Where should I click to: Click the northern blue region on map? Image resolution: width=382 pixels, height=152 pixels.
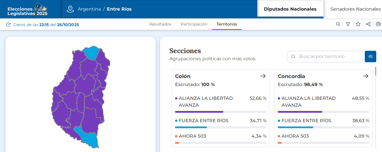click(92, 53)
